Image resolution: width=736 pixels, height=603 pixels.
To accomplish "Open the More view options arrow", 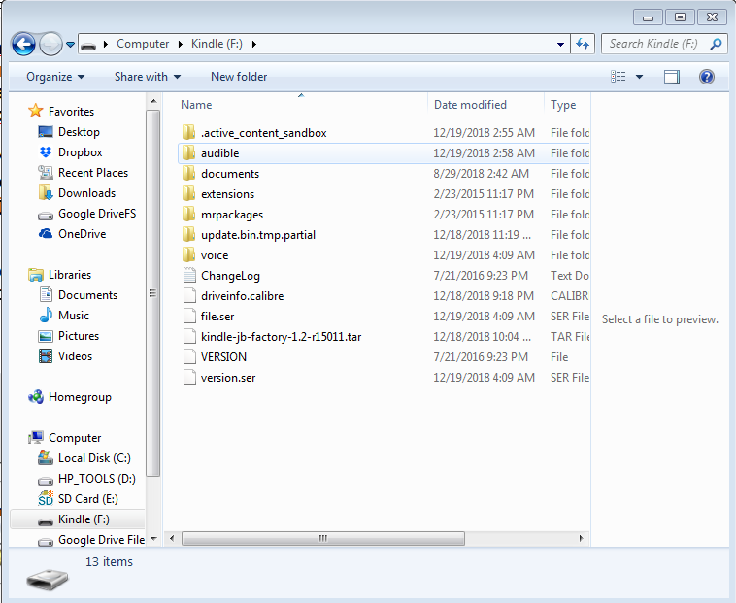I will [639, 77].
